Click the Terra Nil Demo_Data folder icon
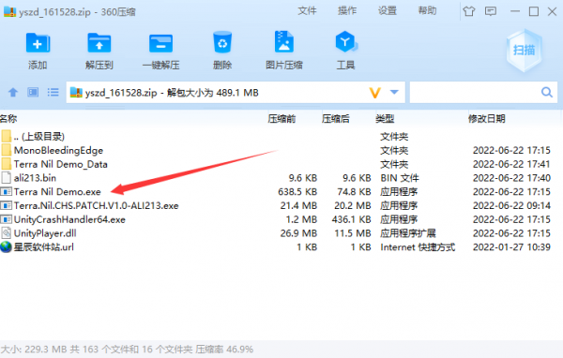Viewport: 563px width, 358px height. (7, 164)
